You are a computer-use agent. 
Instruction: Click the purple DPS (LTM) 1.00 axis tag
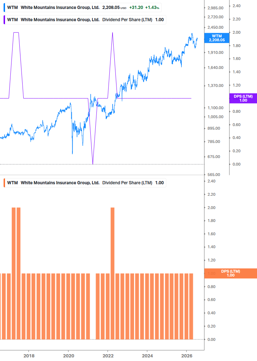(x=243, y=98)
